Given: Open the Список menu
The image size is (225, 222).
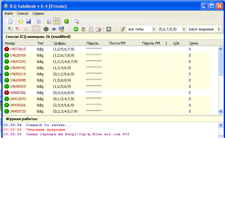Looking at the screenshot, I should point(23,13).
